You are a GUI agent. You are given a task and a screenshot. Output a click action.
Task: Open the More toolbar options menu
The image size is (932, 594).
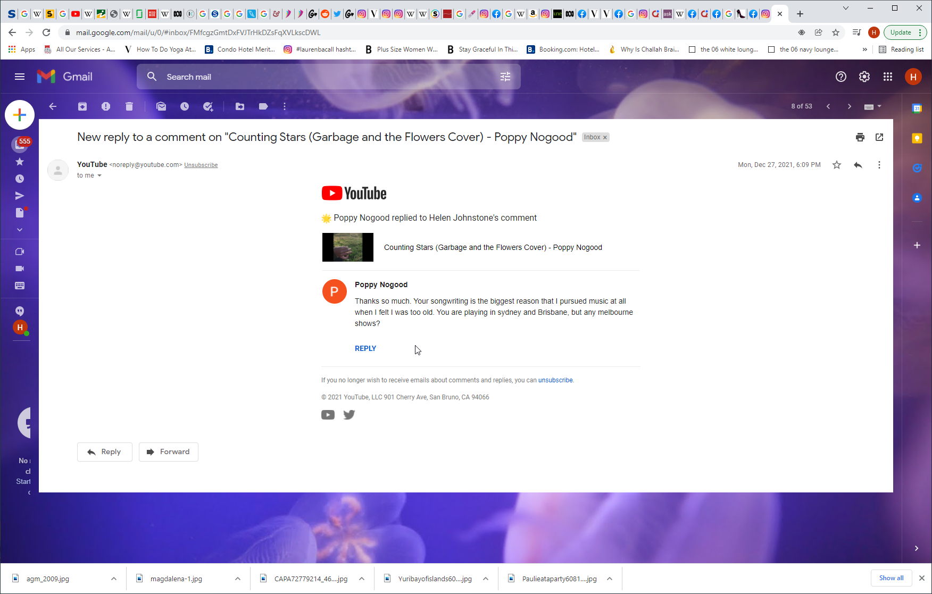pyautogui.click(x=285, y=106)
